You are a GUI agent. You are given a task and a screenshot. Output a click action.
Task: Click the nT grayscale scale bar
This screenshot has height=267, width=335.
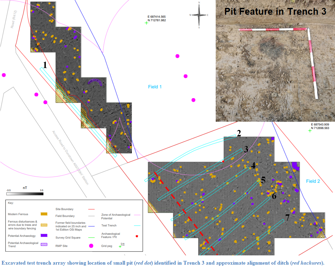[x=25, y=193]
